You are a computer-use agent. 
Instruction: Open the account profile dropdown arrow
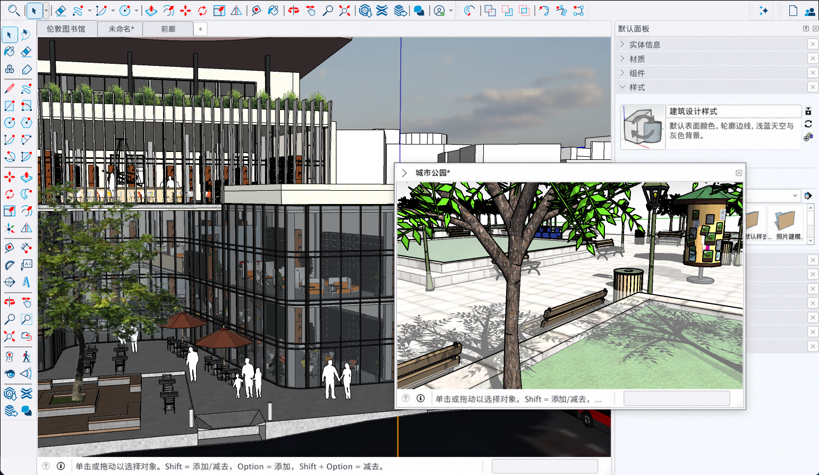tap(451, 11)
